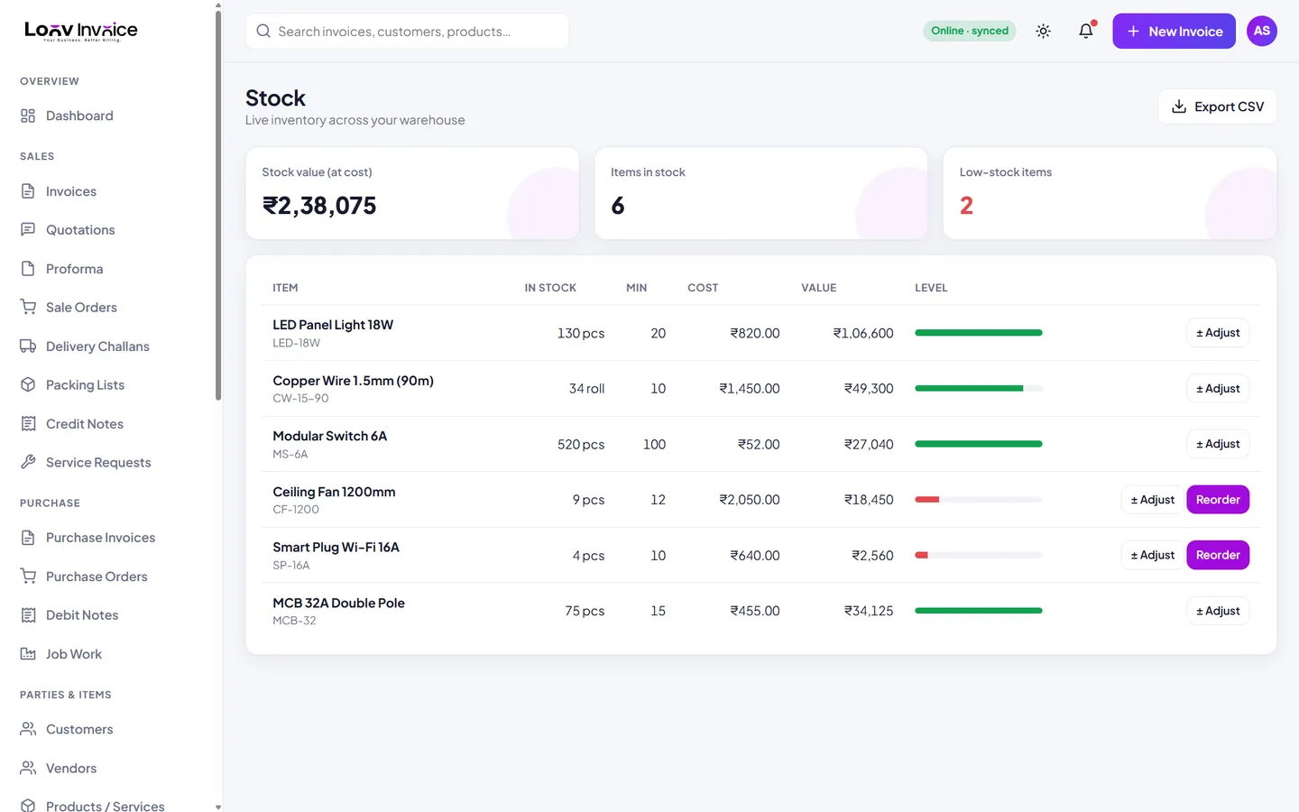
Task: Click the New Invoice button
Action: click(1174, 31)
